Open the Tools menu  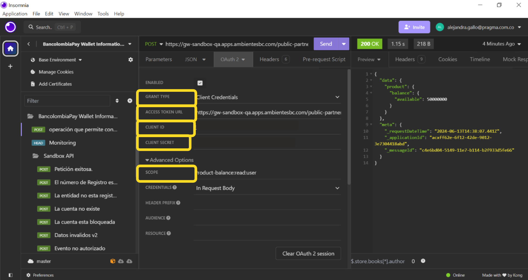click(103, 14)
